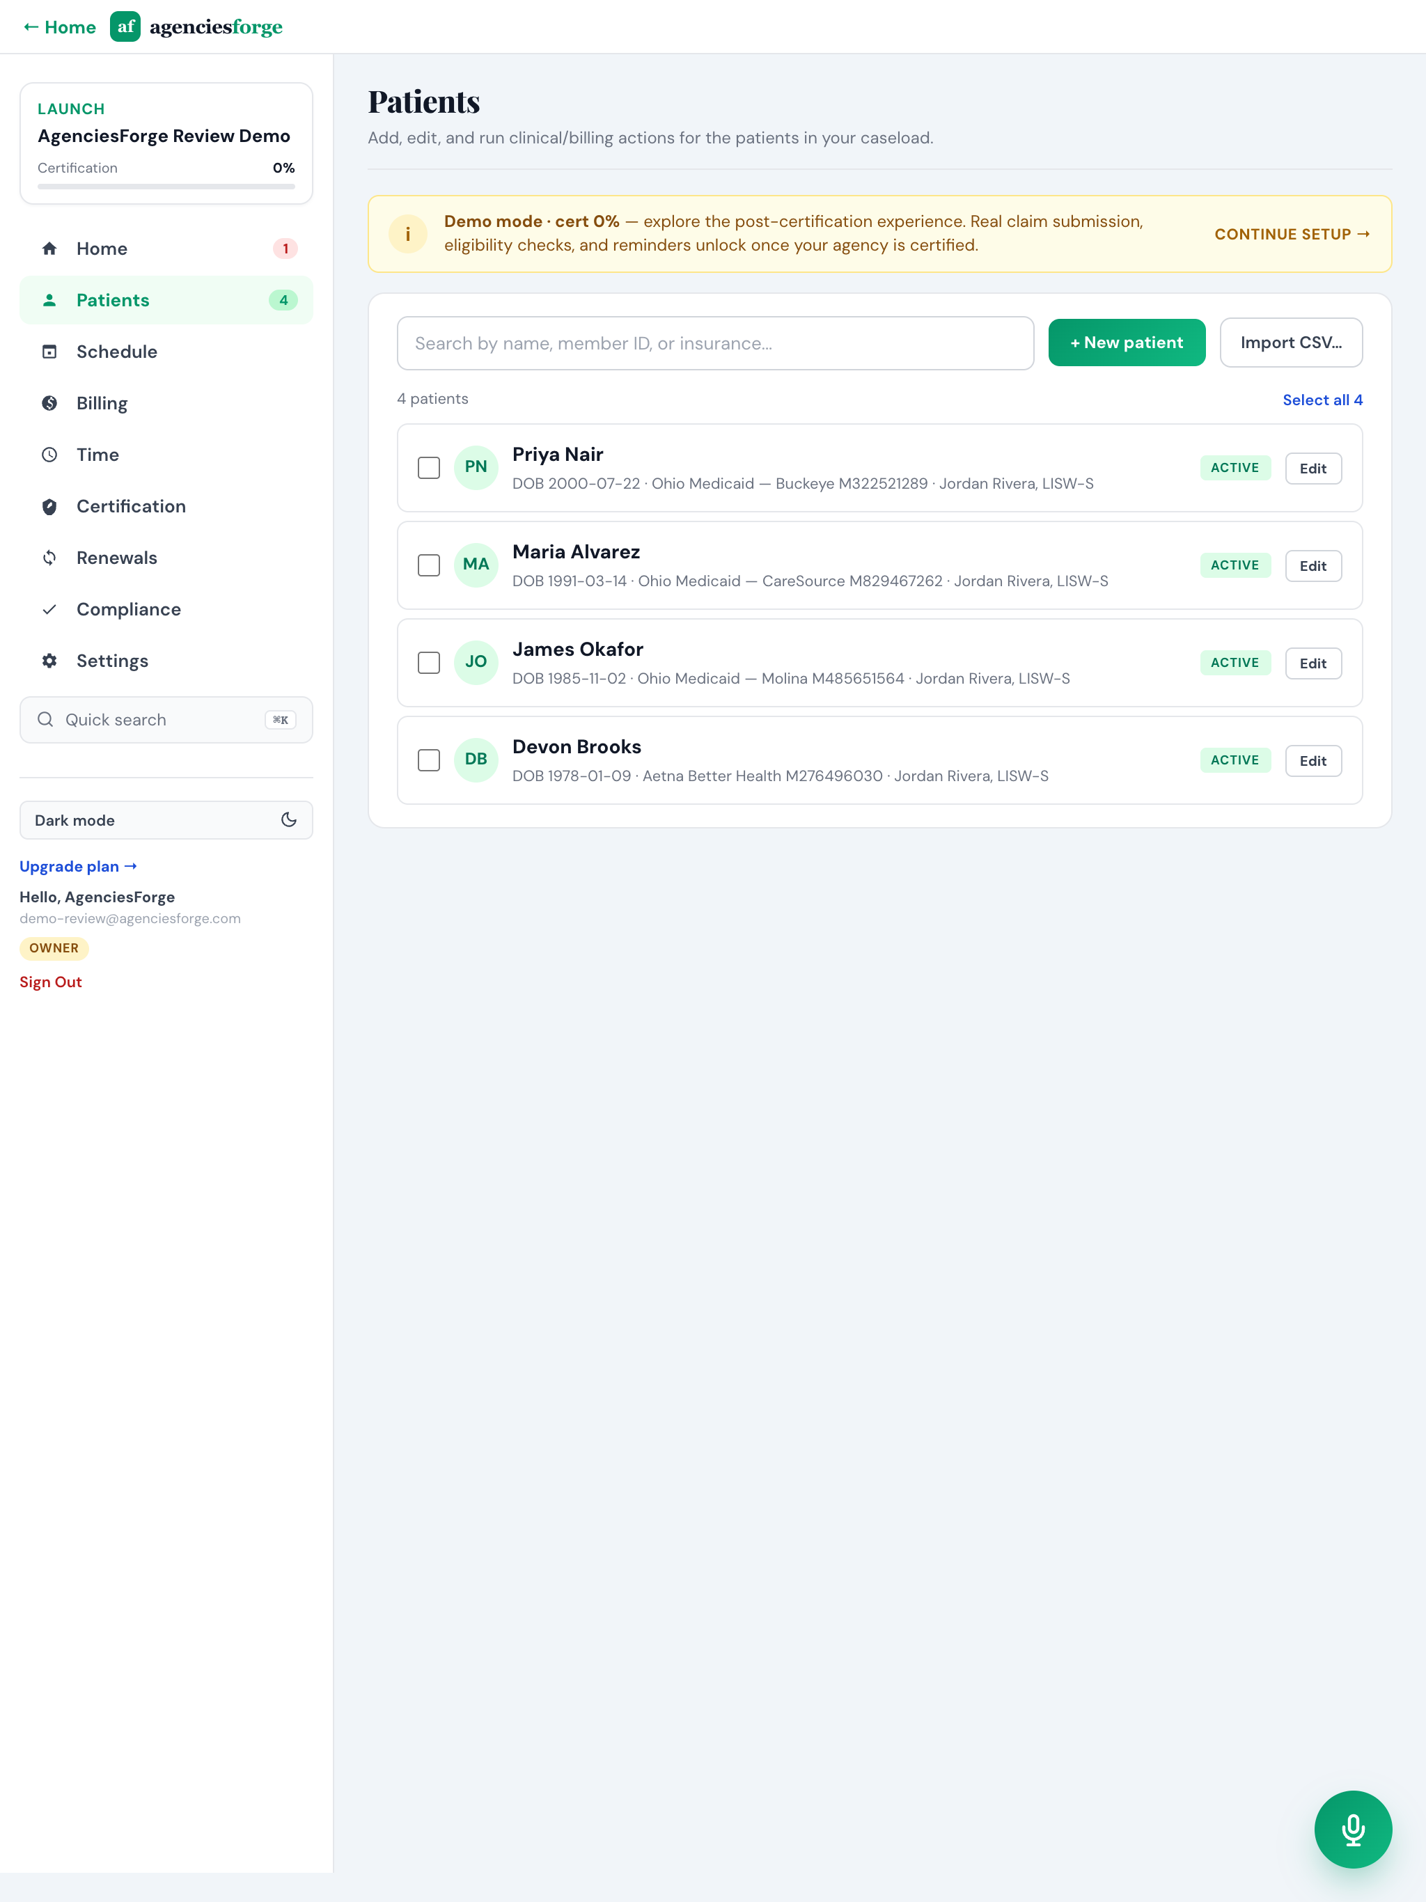The width and height of the screenshot is (1426, 1902).
Task: Open the microphone voice assistant button
Action: point(1353,1830)
